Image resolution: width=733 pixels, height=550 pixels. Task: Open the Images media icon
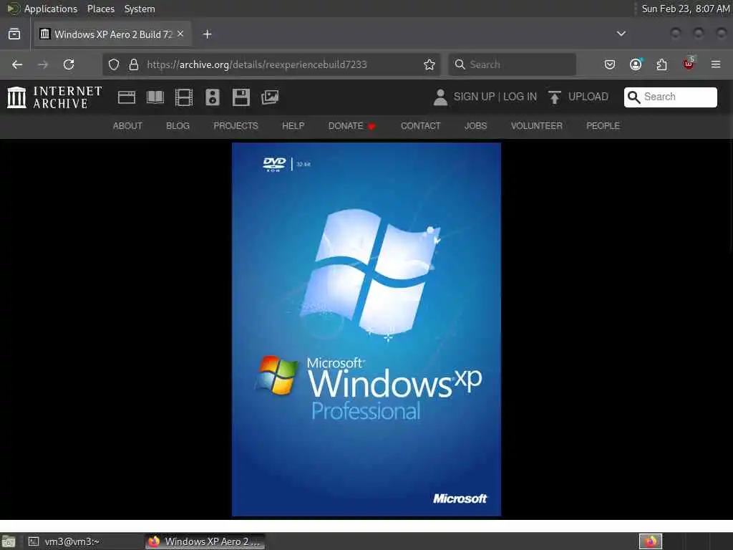click(270, 97)
